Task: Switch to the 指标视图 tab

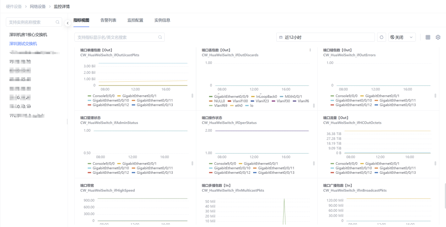Action: coord(81,20)
